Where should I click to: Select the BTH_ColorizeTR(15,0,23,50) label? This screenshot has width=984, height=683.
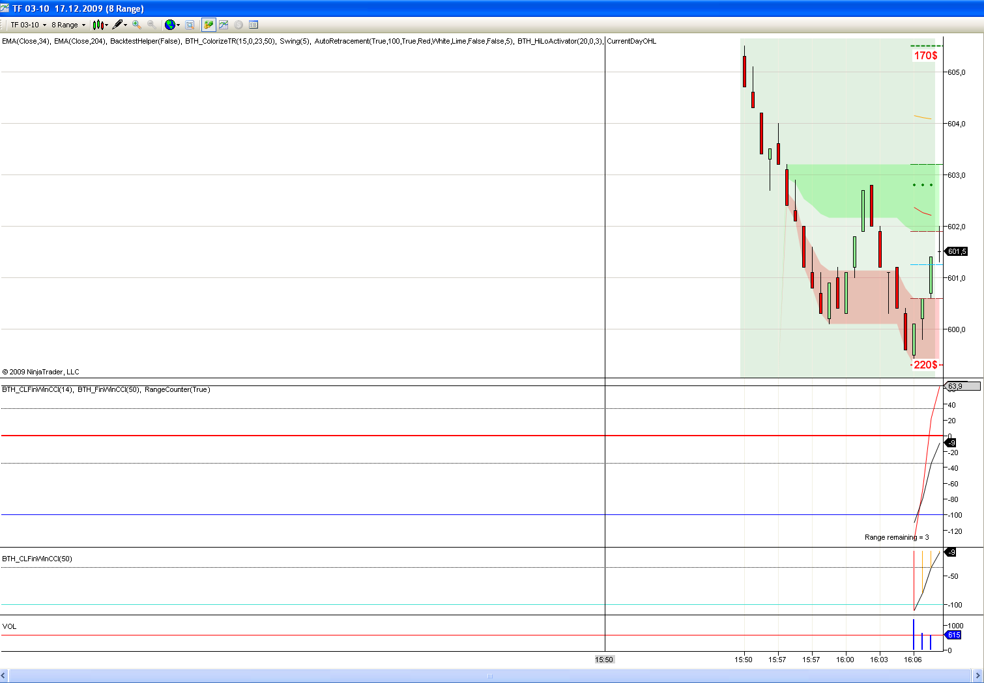point(230,41)
